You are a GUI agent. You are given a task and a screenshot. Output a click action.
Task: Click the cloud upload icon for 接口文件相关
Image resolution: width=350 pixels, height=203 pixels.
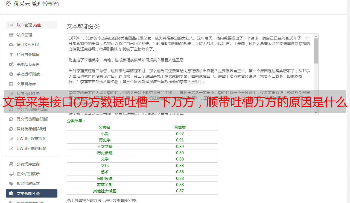(11, 45)
